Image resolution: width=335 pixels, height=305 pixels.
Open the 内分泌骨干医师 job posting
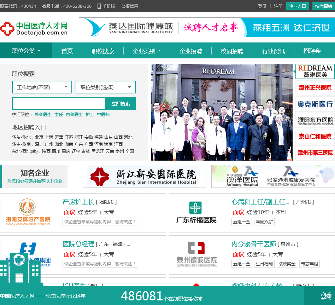point(254,244)
